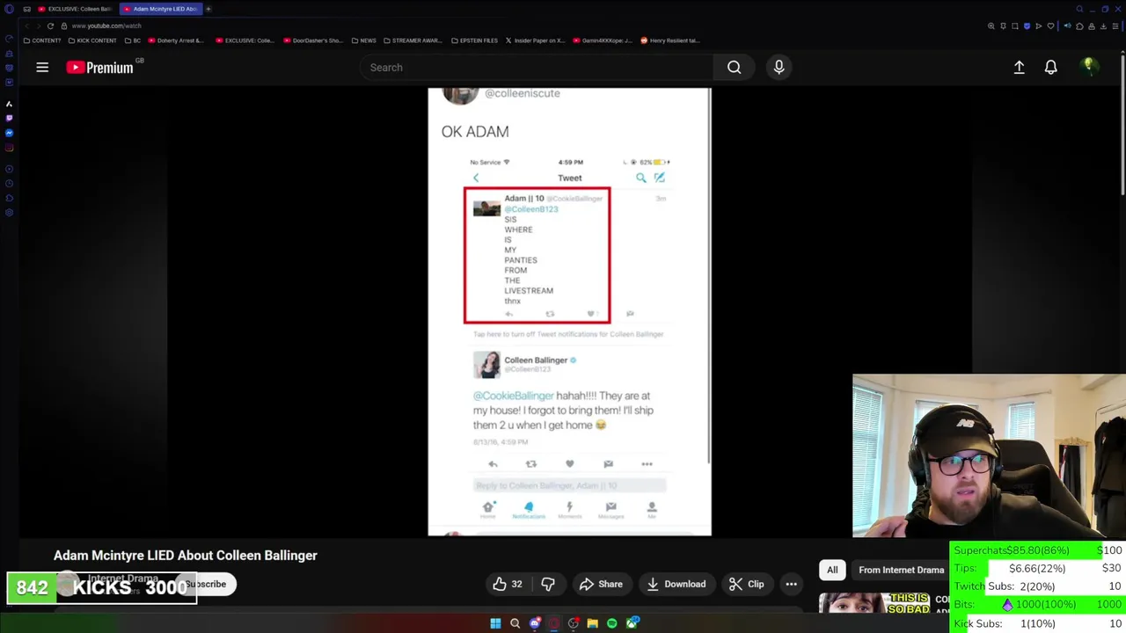1126x633 pixels.
Task: Open a new browser tab
Action: coord(208,9)
